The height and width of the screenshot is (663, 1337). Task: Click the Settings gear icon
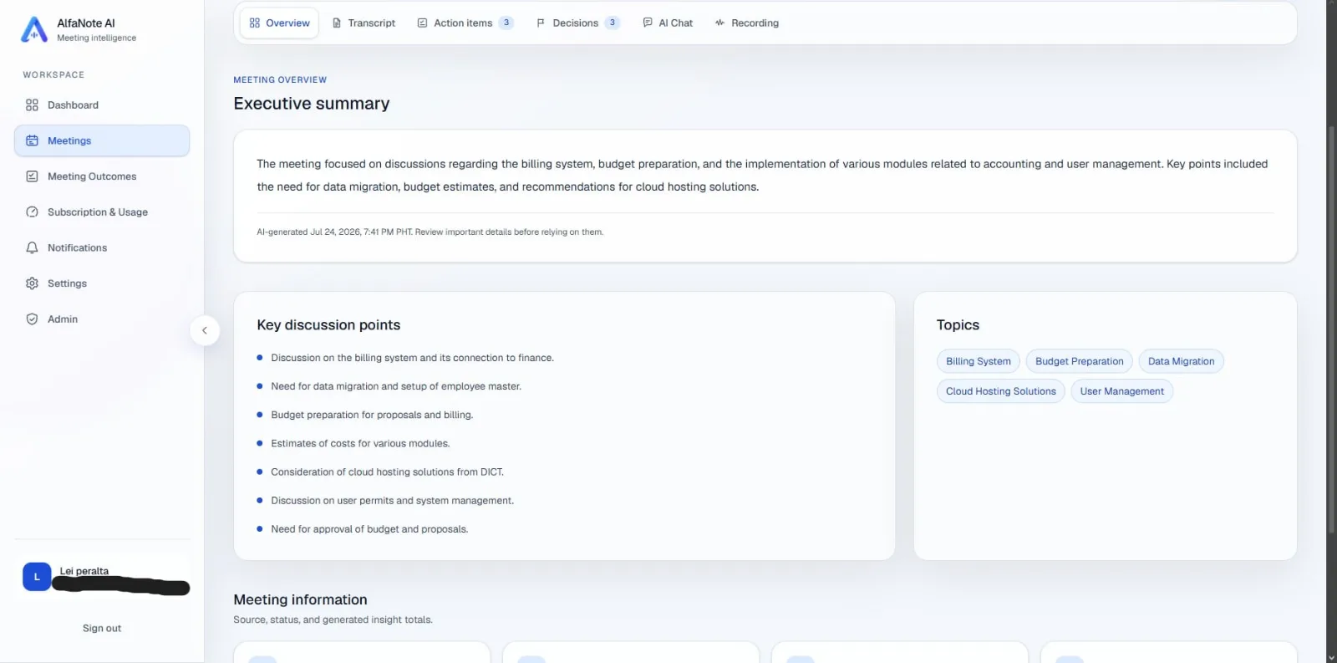[32, 283]
